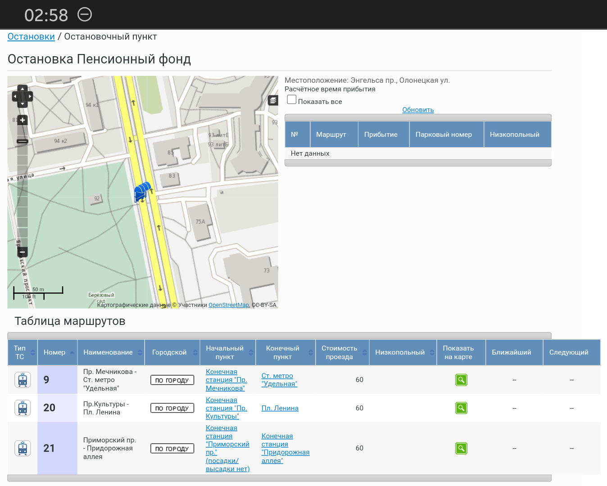Open the OpenStreetMap attribution link
607x486 pixels.
click(228, 305)
